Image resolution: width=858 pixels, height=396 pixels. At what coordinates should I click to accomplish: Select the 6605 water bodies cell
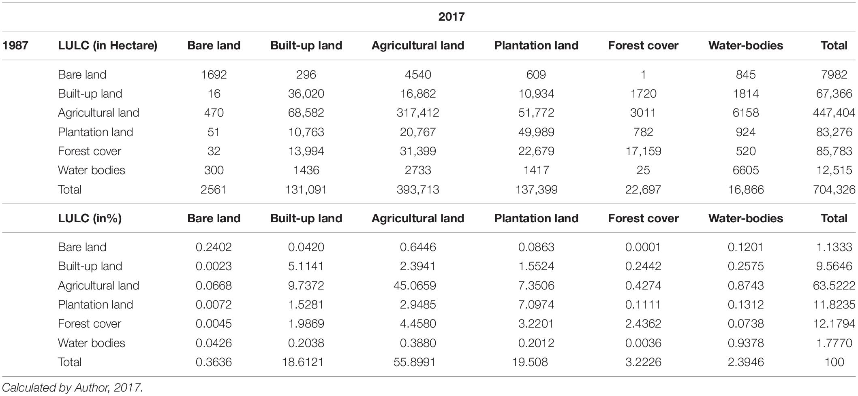click(745, 170)
